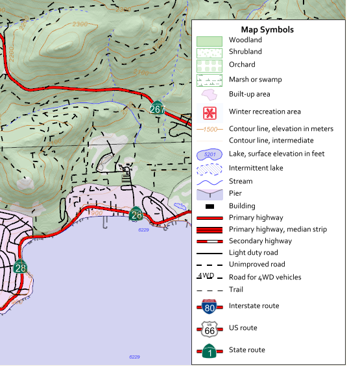Click the Marsh or swamp swatch
Screen dimensions: 347x367
click(x=209, y=80)
